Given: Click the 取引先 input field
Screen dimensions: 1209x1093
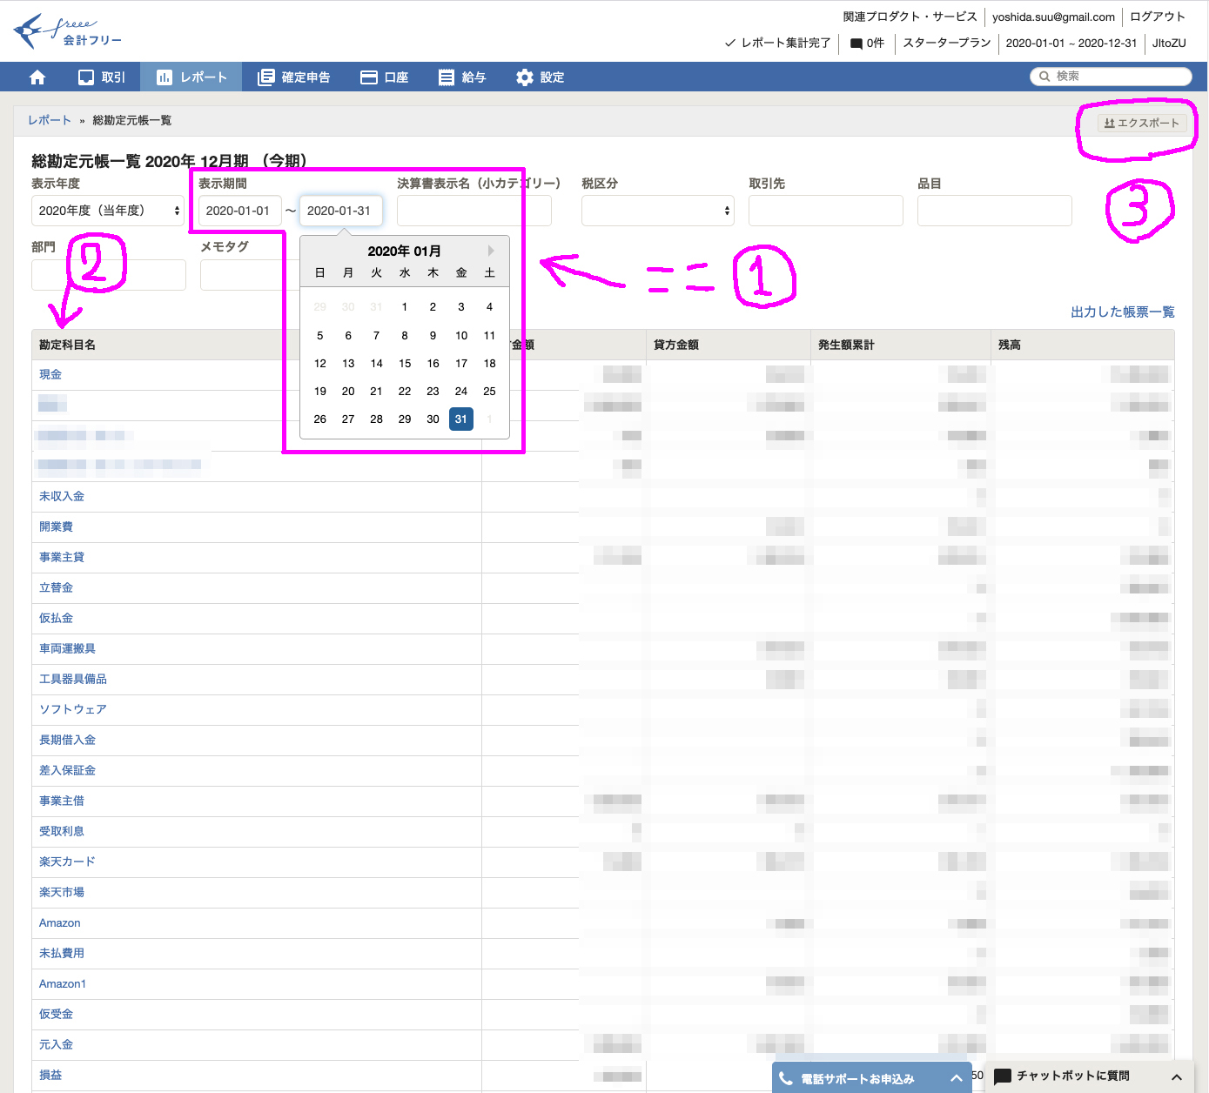Looking at the screenshot, I should tap(825, 211).
